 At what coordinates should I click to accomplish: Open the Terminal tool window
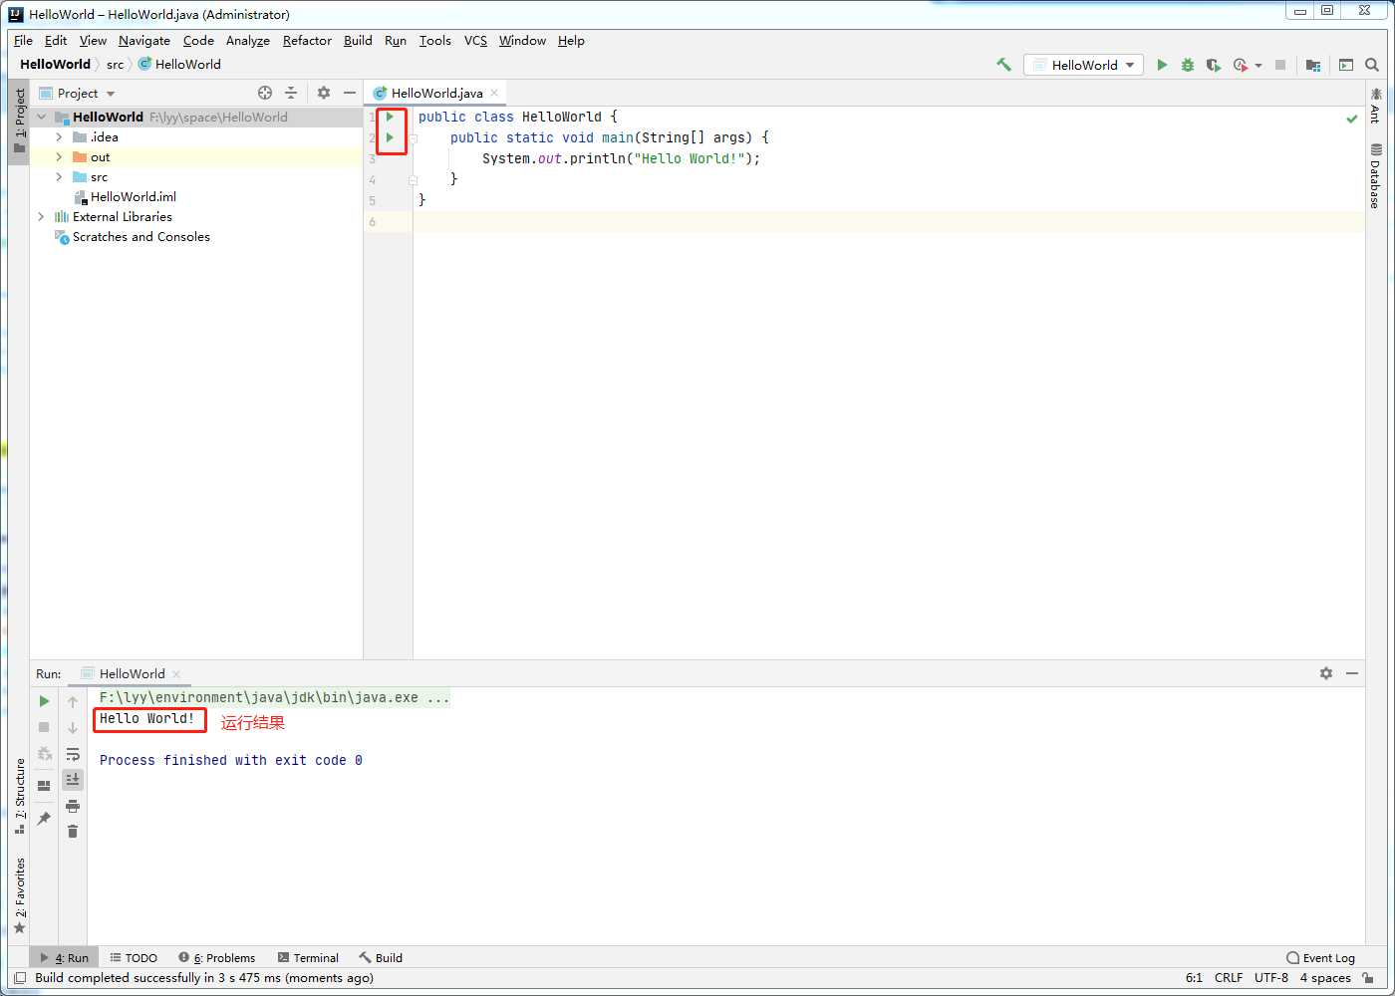point(308,957)
